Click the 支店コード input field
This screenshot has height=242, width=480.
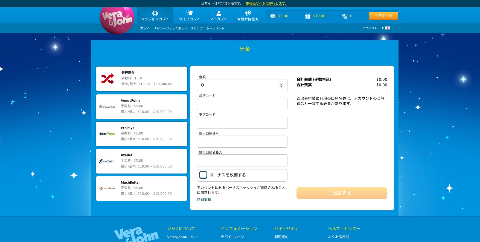click(x=242, y=123)
